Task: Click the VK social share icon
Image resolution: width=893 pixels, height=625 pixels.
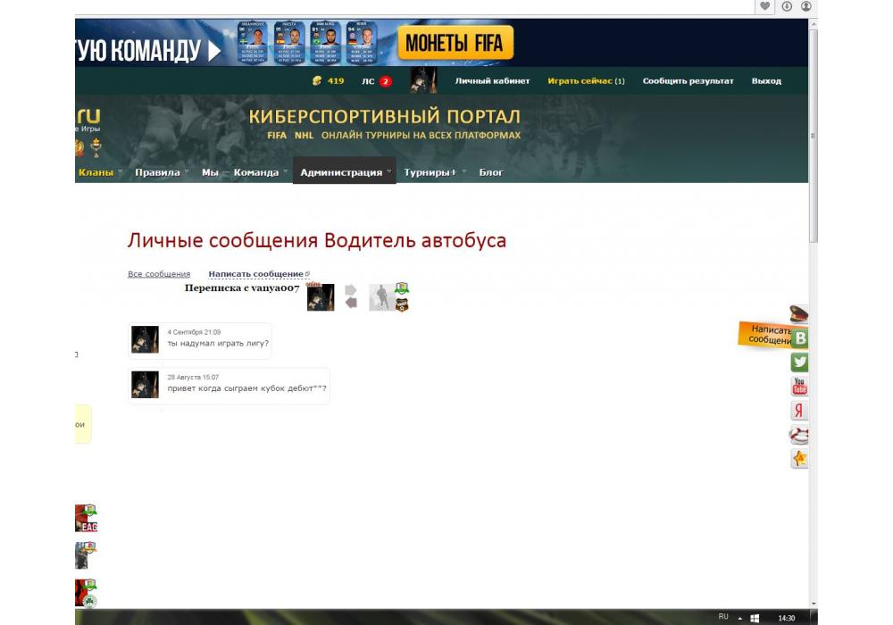Action: pos(800,338)
